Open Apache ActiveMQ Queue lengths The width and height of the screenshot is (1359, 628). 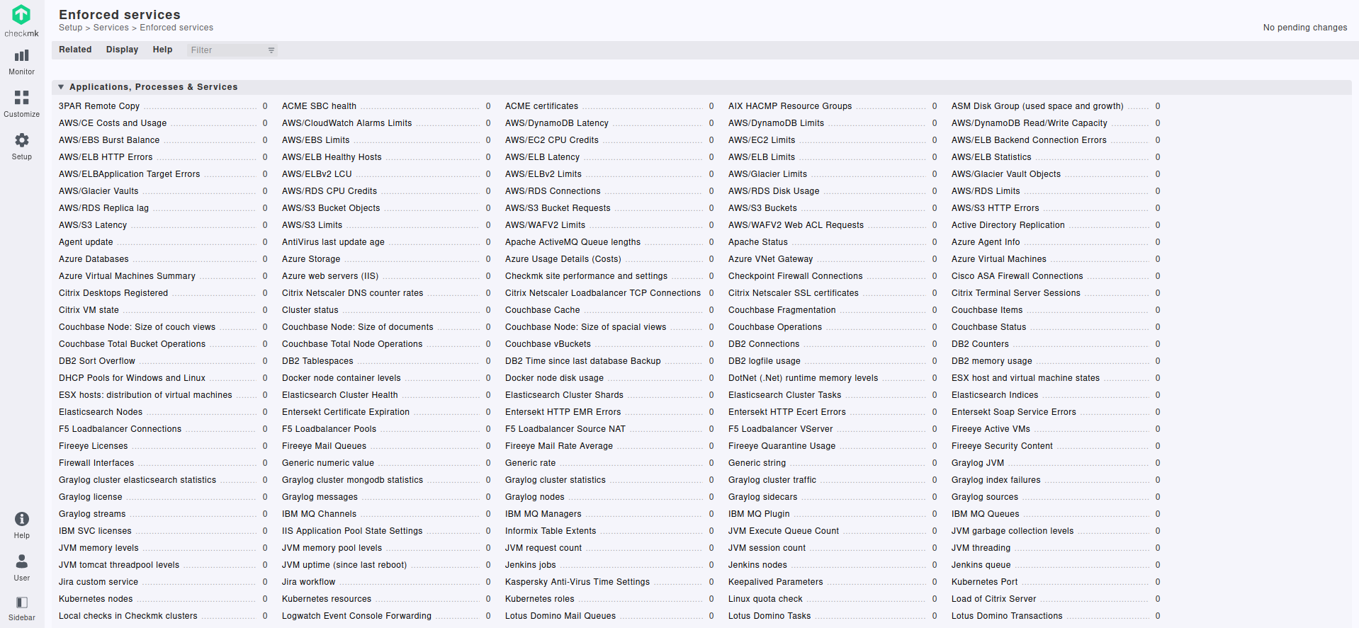click(x=573, y=242)
